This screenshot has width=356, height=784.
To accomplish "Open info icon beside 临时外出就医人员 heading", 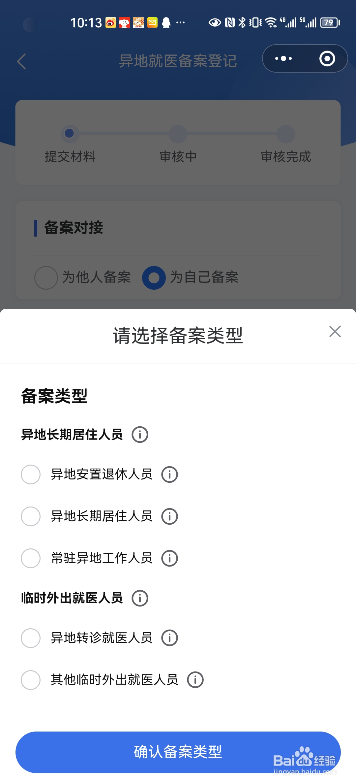I will [140, 598].
